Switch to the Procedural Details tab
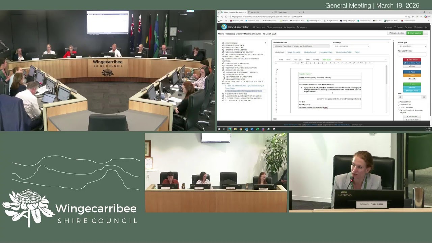The width and height of the screenshot is (432, 243). pyautogui.click(x=326, y=52)
